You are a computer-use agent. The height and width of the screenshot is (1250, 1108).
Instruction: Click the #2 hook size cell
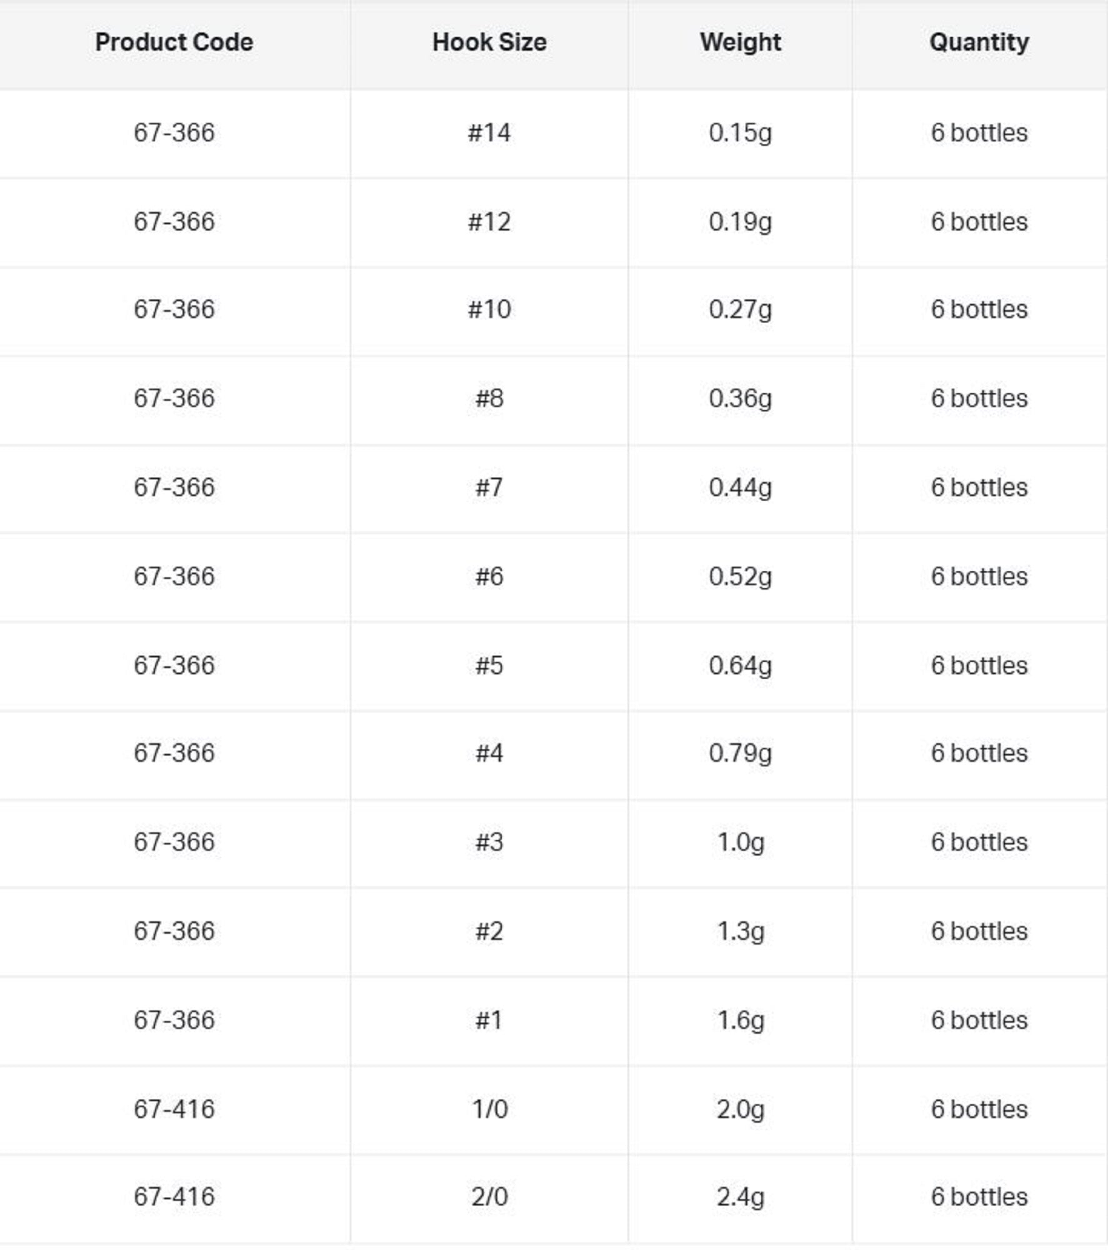point(489,931)
